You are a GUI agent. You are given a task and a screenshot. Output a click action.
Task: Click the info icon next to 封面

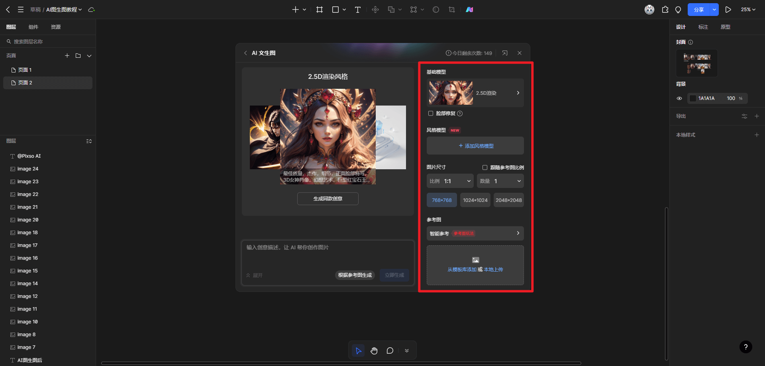click(x=690, y=42)
